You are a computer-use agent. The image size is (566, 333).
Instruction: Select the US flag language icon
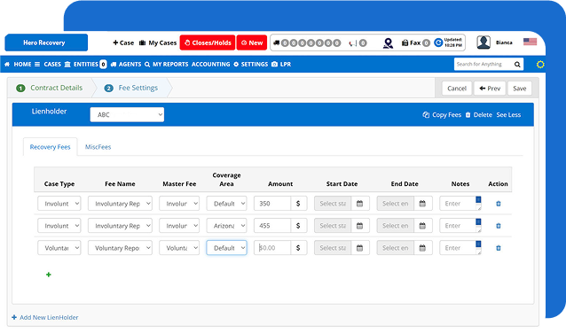tap(530, 42)
